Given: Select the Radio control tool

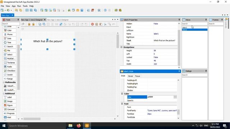Looking at the screenshot, I should pyautogui.click(x=9, y=67).
